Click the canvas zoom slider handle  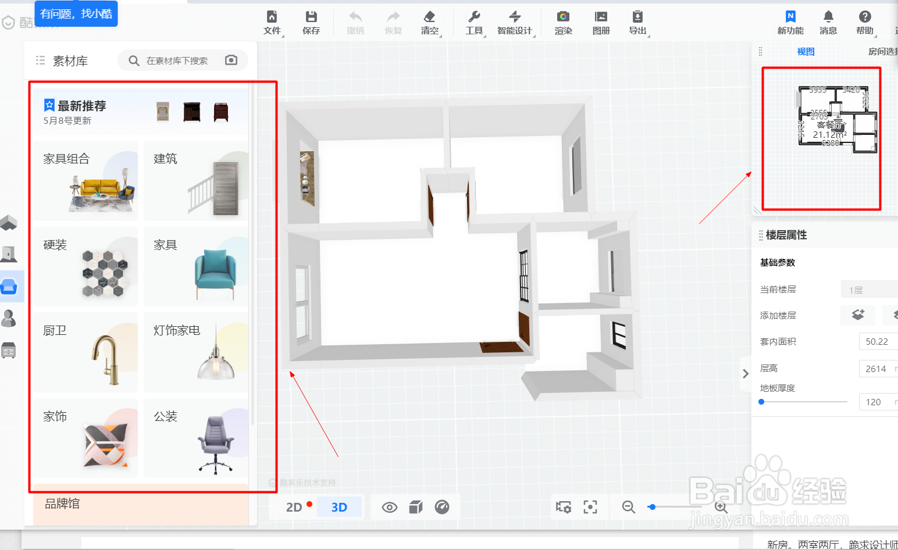coord(652,507)
